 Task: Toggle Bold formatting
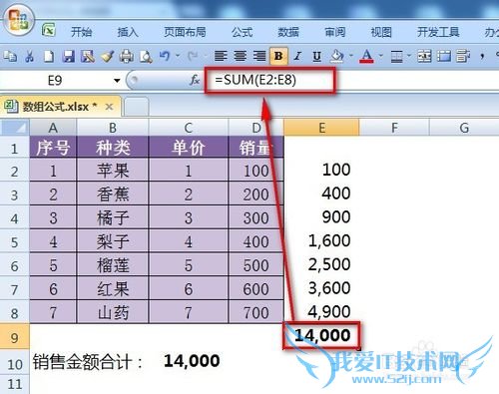pyautogui.click(x=278, y=56)
